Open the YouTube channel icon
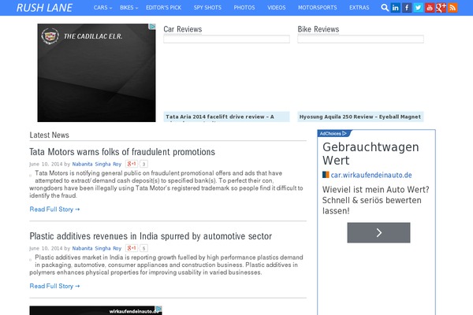Screen dimensions: 473x315 pos(430,8)
